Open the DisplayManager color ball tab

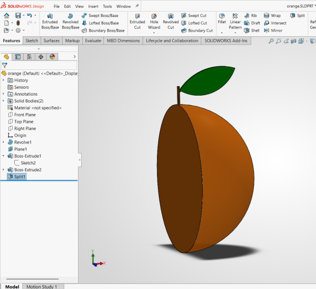point(52,57)
